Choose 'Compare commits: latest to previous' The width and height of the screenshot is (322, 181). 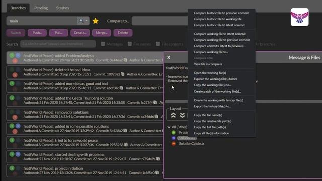(x=218, y=46)
